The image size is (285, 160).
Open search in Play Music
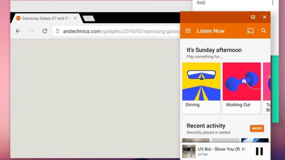pyautogui.click(x=263, y=31)
